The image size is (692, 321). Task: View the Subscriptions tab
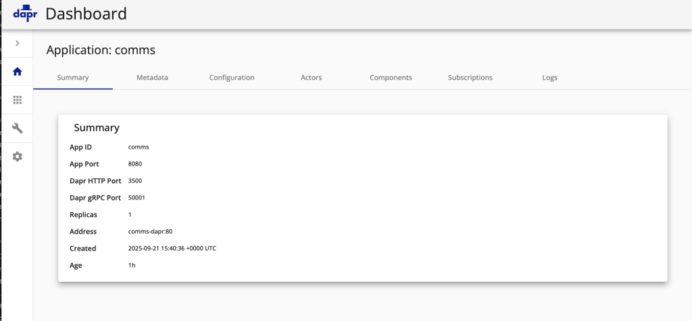(x=470, y=78)
